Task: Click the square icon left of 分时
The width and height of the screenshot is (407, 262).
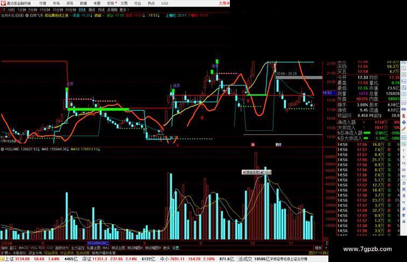Action: [x=3, y=10]
